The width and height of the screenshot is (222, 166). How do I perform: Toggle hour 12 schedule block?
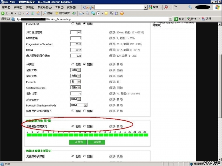click(x=92, y=135)
